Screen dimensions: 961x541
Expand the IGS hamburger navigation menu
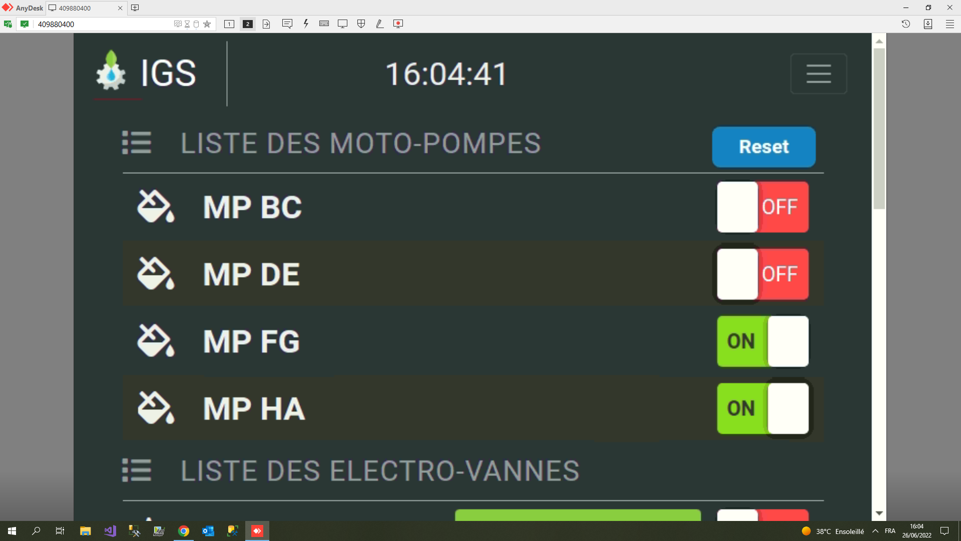coord(818,74)
